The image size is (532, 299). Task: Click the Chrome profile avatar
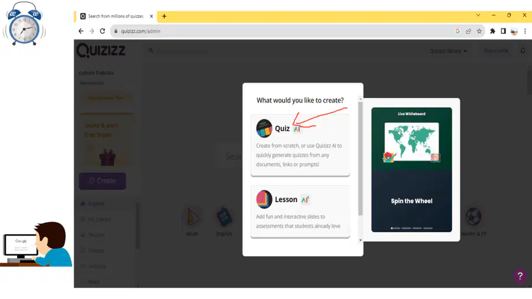514,31
